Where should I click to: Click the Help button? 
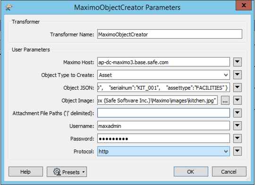click(x=25, y=171)
